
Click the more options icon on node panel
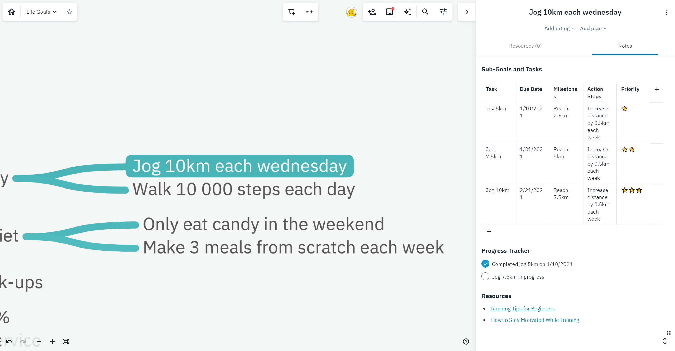667,12
